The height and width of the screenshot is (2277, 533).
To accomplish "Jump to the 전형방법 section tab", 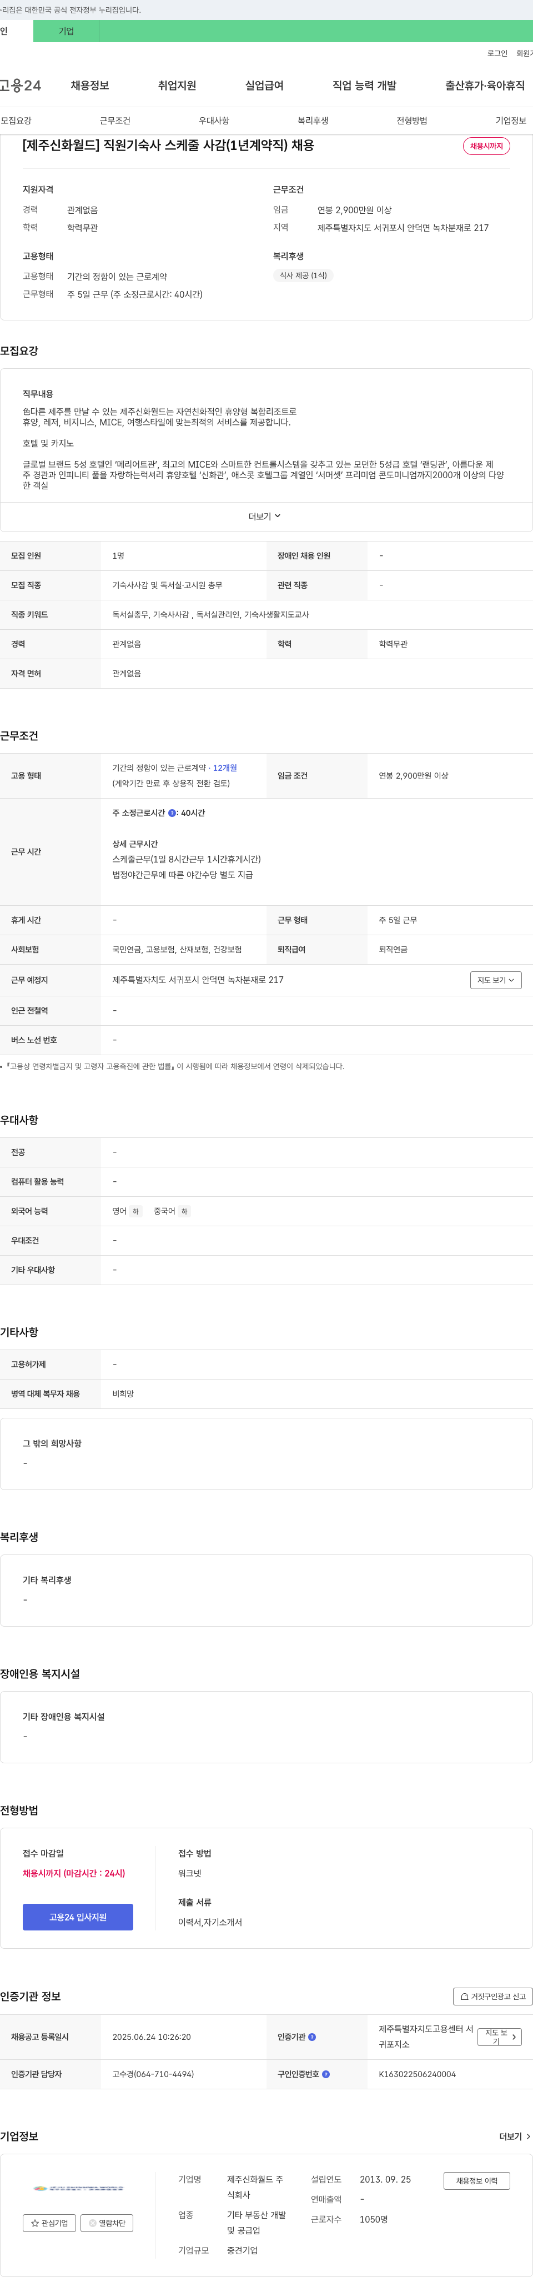I will click(x=412, y=121).
